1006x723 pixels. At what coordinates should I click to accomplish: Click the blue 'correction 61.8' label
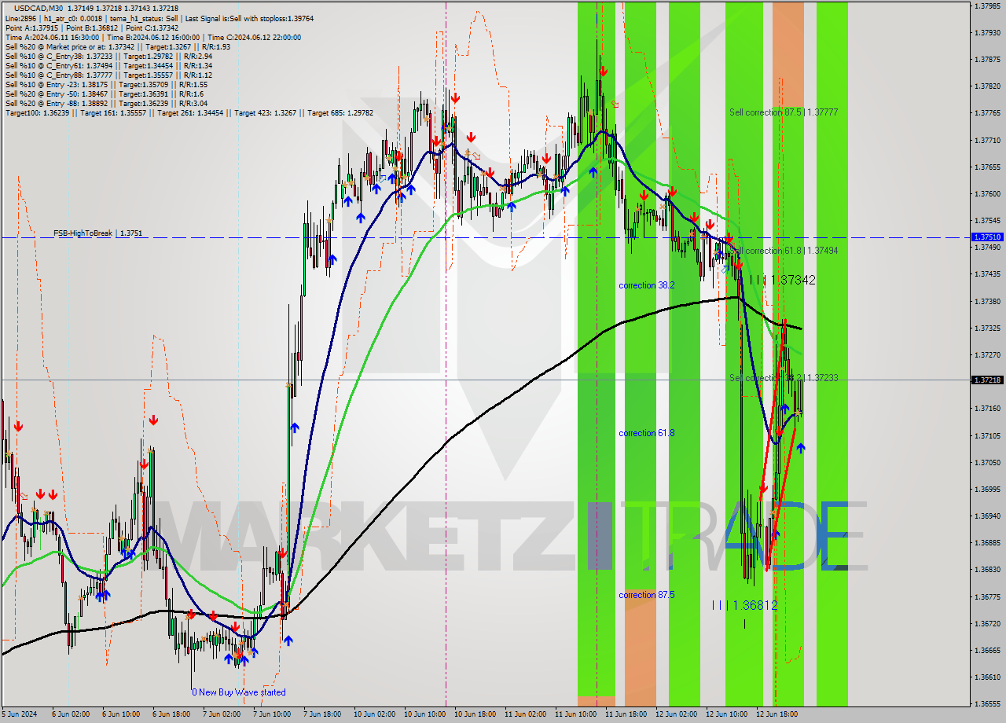point(646,433)
